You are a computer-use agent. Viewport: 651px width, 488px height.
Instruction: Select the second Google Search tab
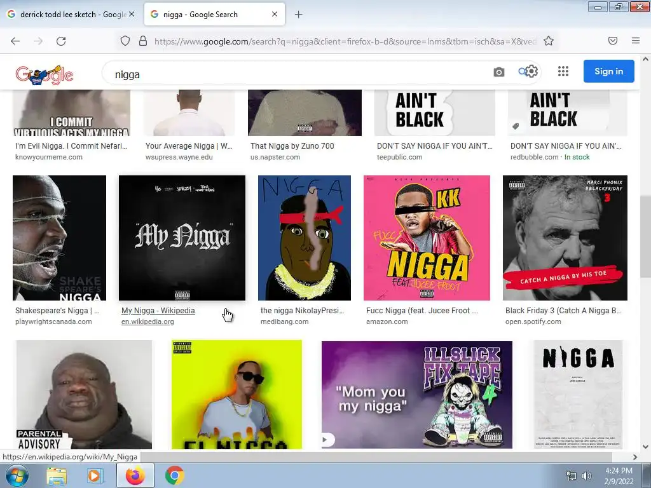(x=214, y=14)
